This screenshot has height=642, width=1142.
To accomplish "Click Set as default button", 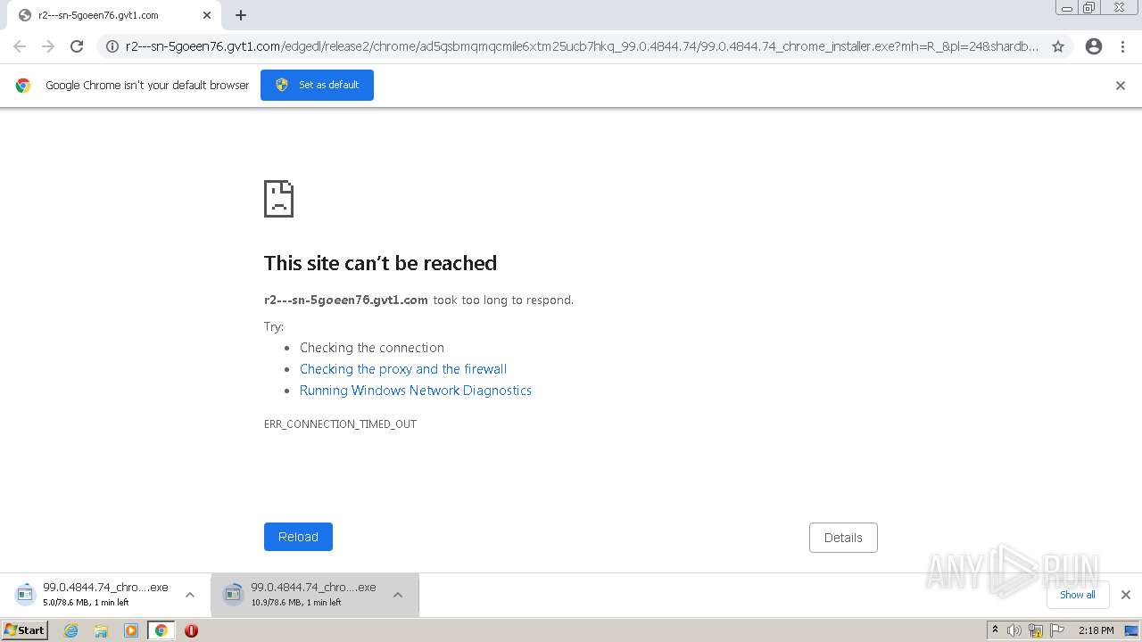I will coord(317,85).
